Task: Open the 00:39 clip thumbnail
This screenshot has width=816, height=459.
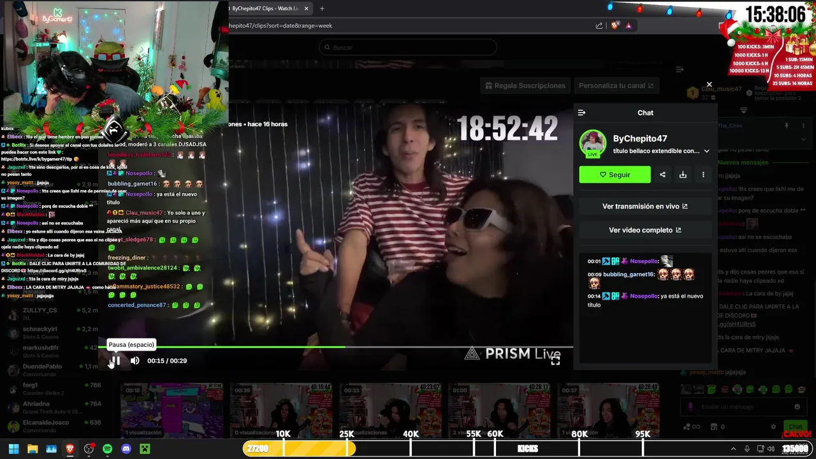Action: pyautogui.click(x=281, y=410)
